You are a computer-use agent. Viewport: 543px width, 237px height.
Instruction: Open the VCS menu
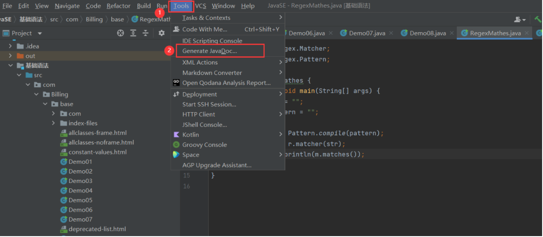coord(201,6)
